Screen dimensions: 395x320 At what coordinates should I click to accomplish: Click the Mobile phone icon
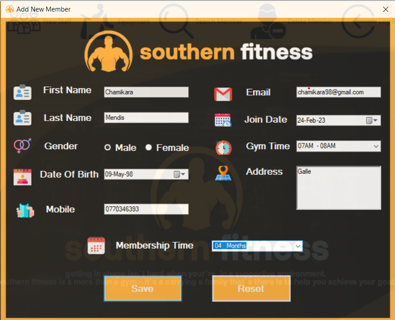(x=25, y=209)
